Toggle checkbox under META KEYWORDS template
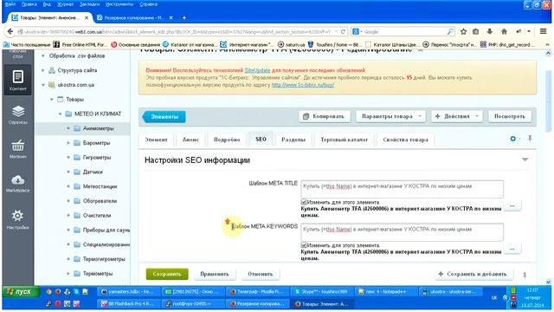This screenshot has width=554, height=312. click(x=304, y=245)
